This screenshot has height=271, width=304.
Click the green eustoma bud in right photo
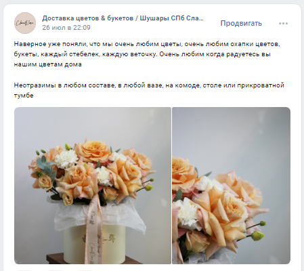click(258, 236)
